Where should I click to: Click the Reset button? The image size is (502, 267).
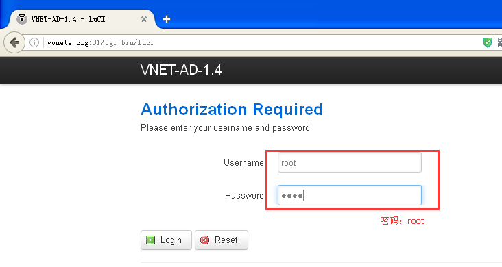(x=222, y=240)
